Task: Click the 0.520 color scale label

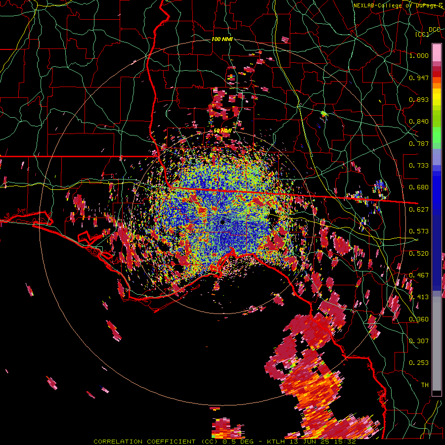Action: pyautogui.click(x=419, y=253)
